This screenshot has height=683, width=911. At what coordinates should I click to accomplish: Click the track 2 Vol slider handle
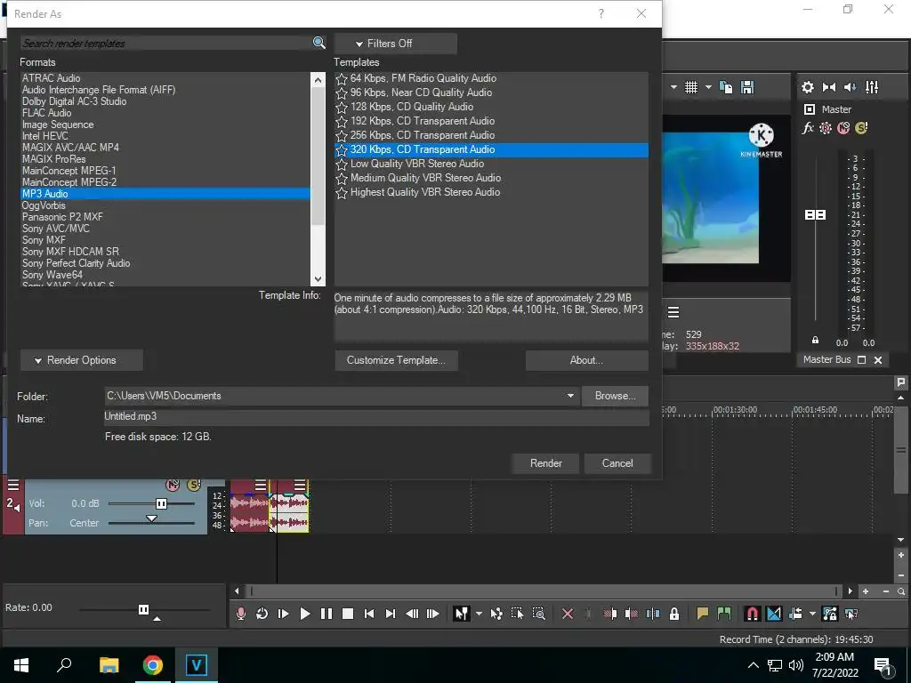pos(162,503)
